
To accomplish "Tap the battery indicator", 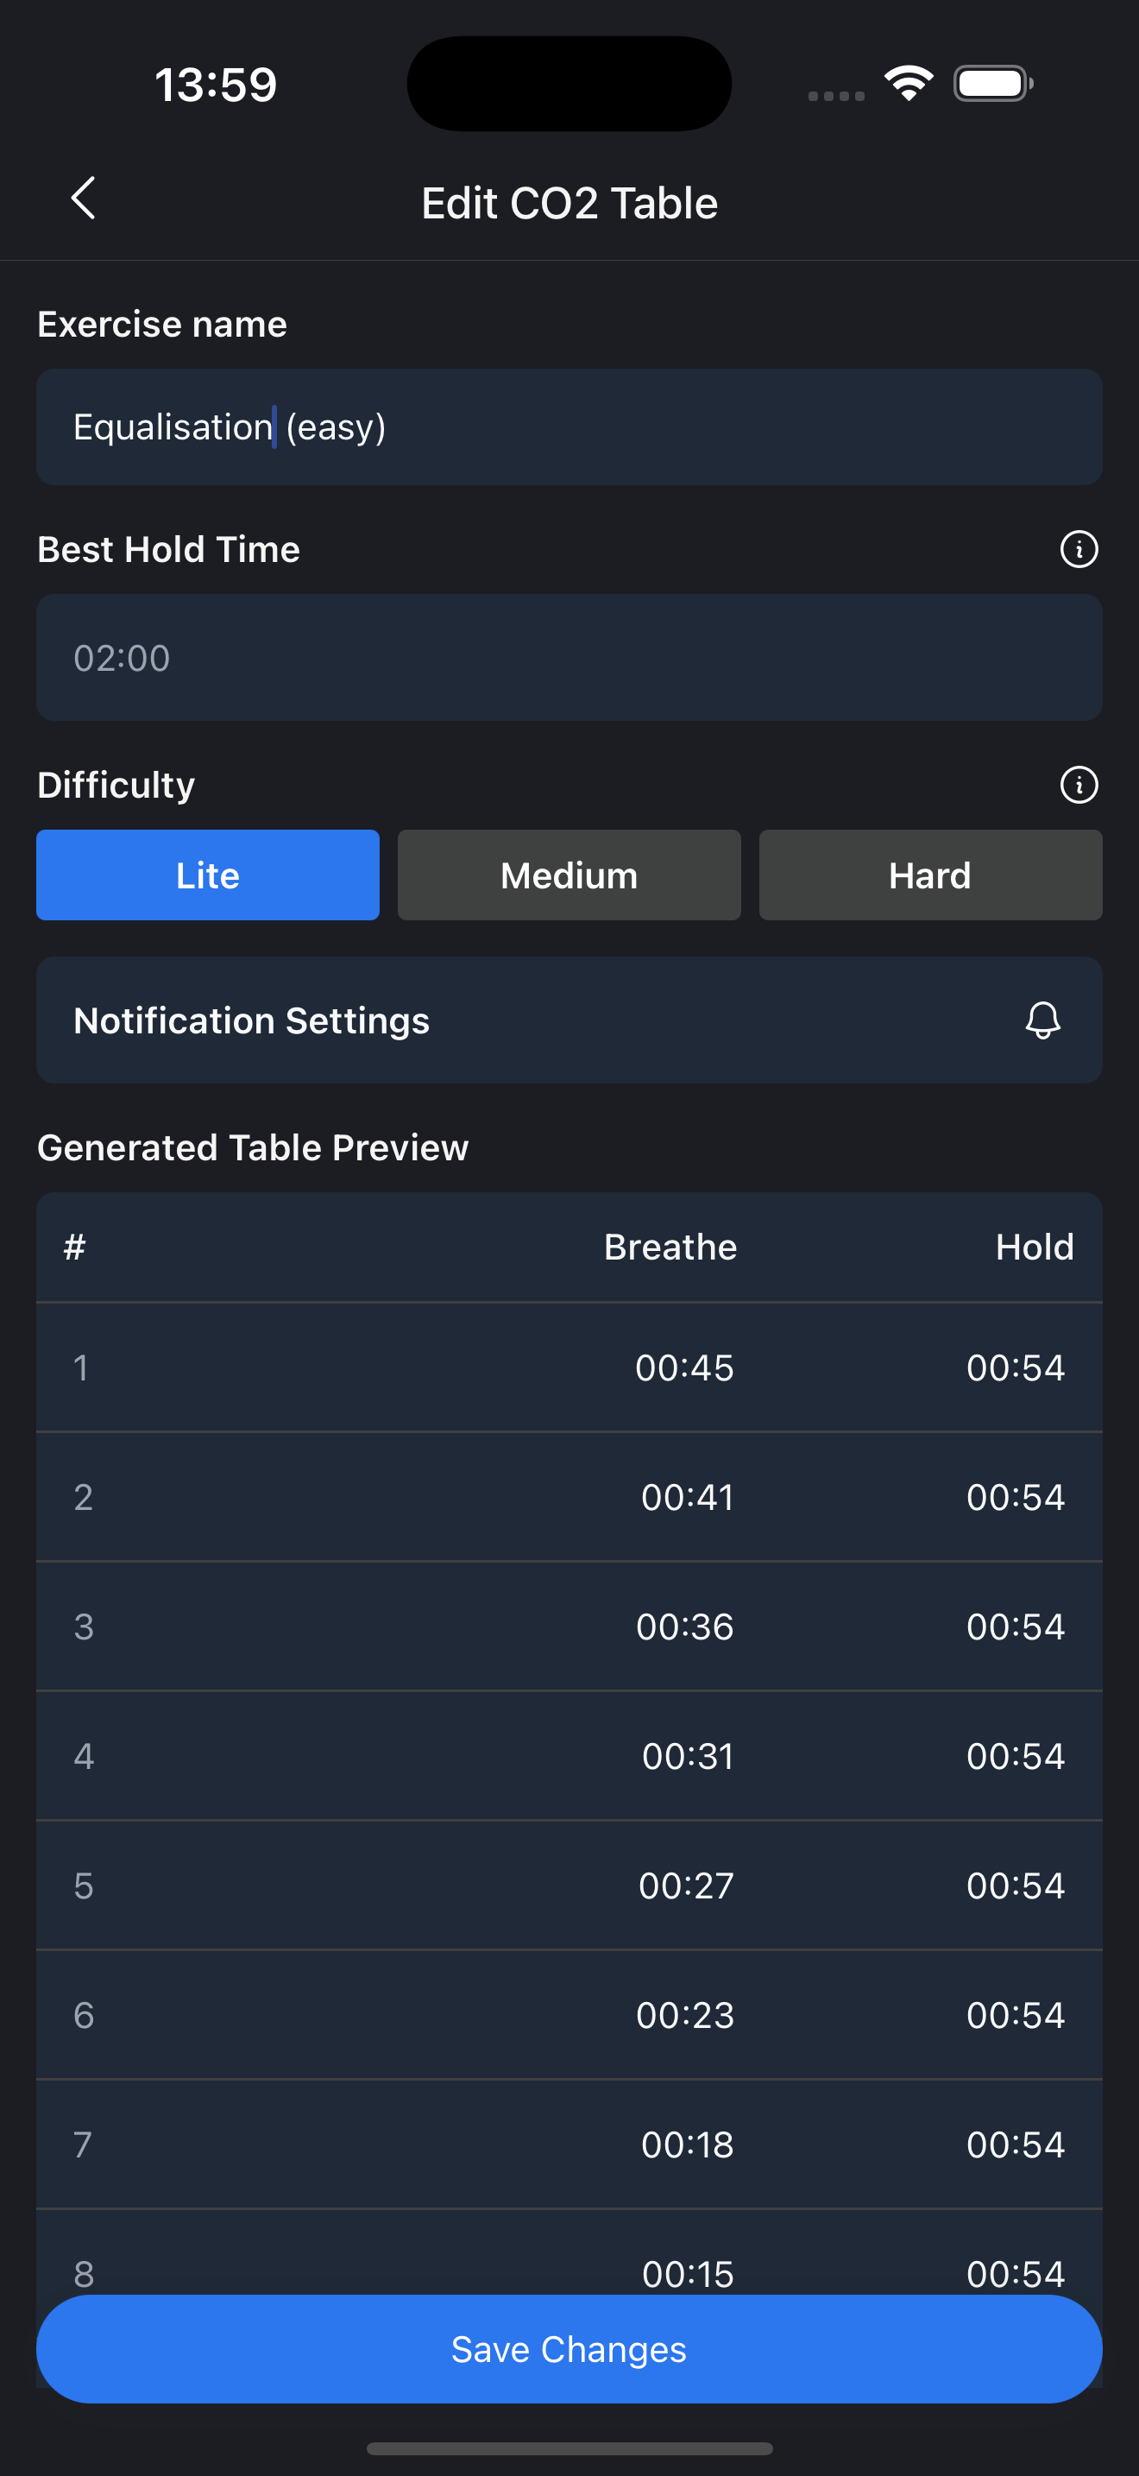I will point(993,83).
